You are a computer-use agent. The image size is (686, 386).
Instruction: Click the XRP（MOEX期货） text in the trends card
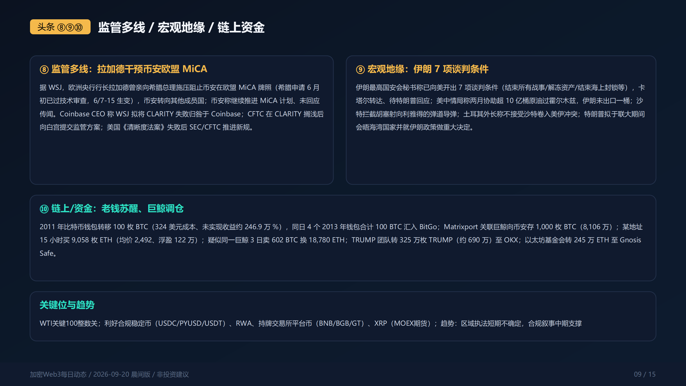[x=402, y=324]
